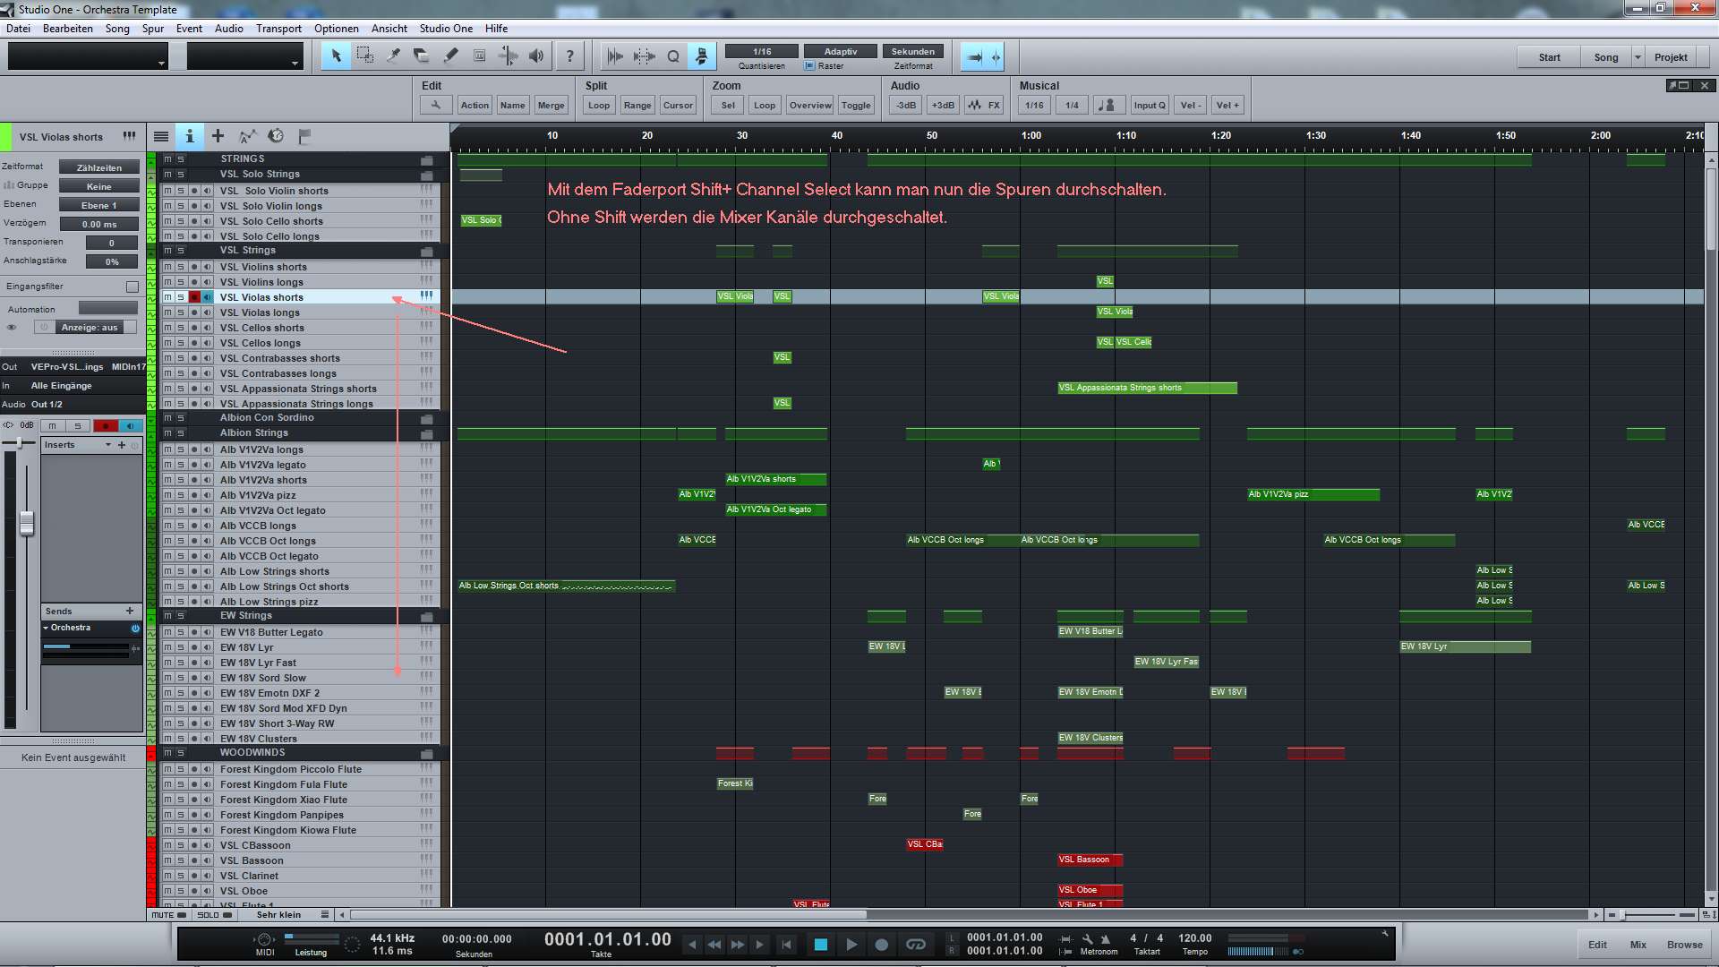Open the Browse panel button
The image size is (1719, 967).
coord(1684,945)
